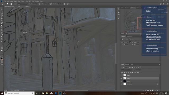Switch to the Channels tab
Viewport: 169px width, 95px height.
[127, 65]
